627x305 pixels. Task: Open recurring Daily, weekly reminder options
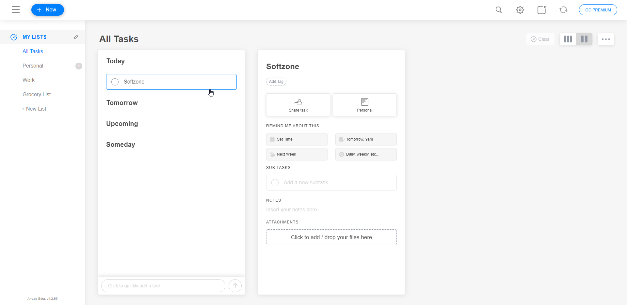366,154
